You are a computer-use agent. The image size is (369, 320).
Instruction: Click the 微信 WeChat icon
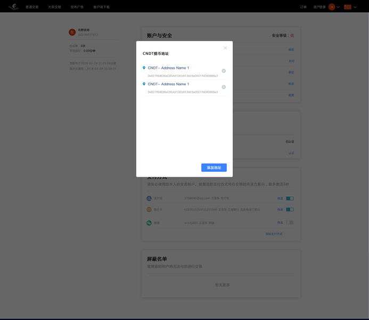149,223
